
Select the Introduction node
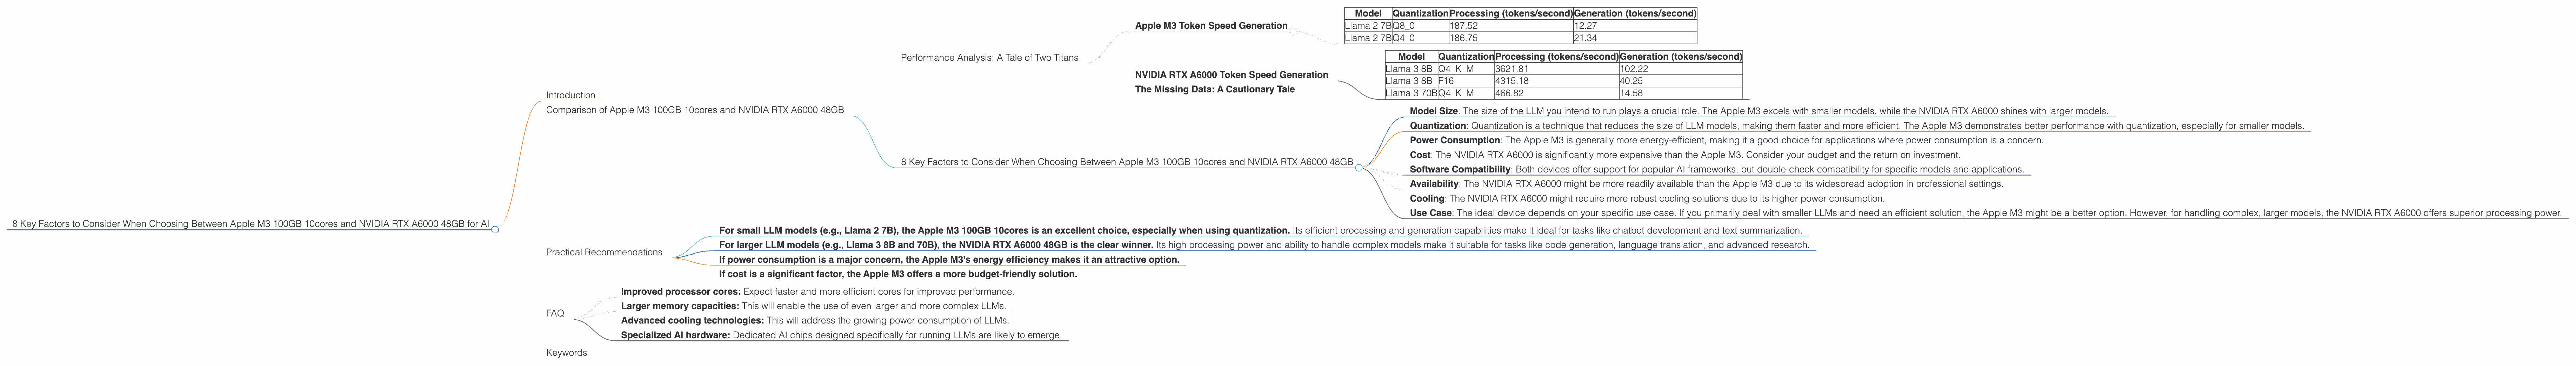[x=570, y=95]
